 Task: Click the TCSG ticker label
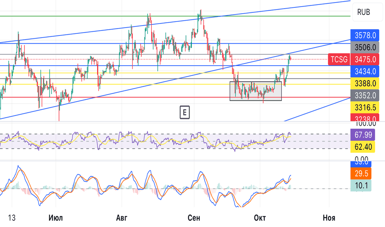click(x=339, y=59)
